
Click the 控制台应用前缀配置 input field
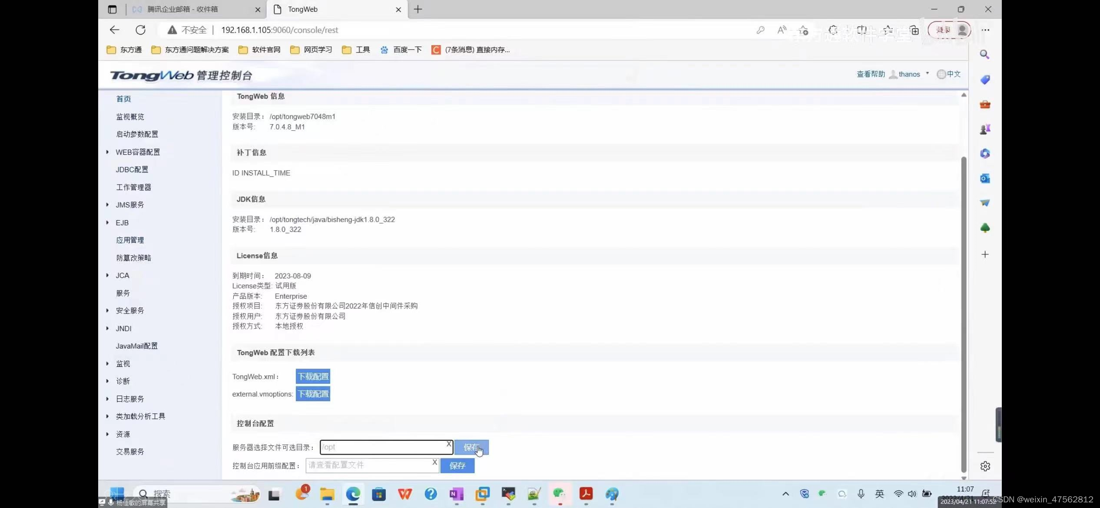click(x=368, y=465)
